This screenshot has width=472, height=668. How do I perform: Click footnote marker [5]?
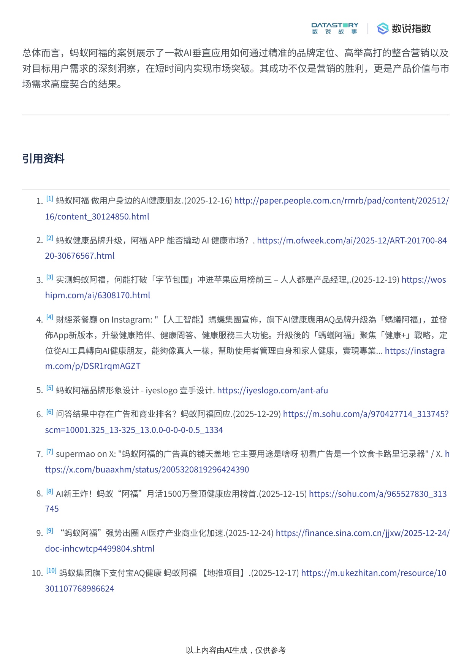[50, 388]
